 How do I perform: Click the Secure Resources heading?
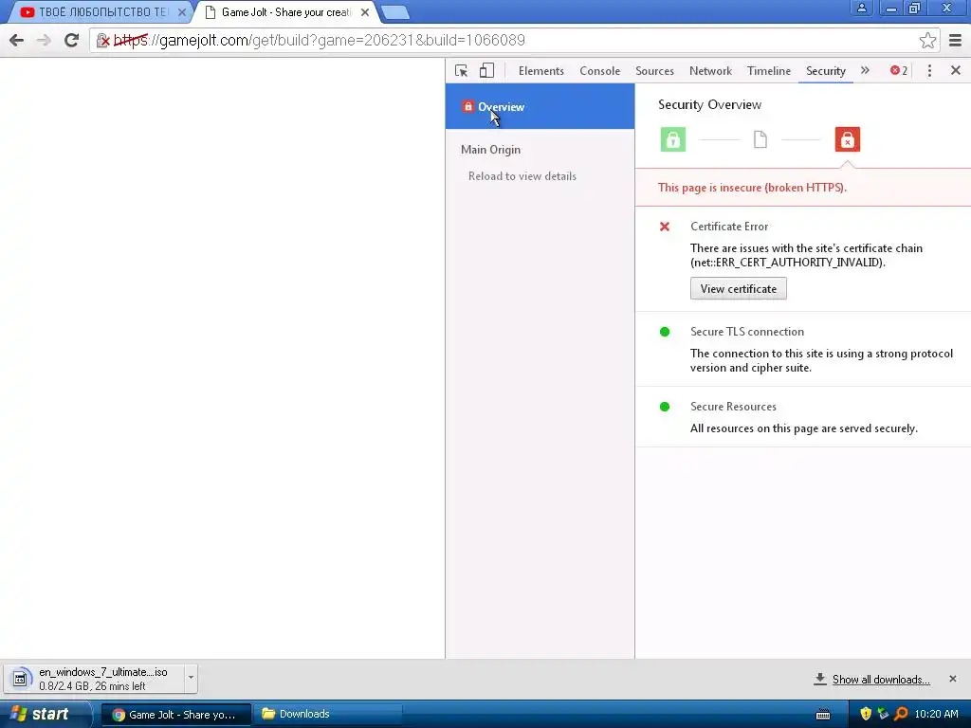click(733, 407)
